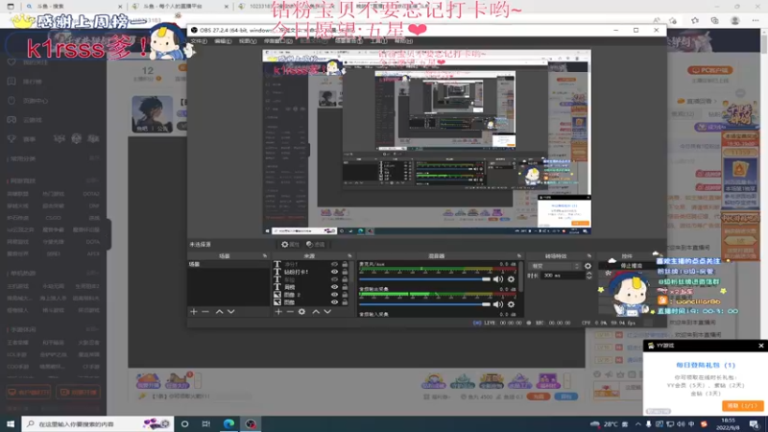
Task: Close the YY游戏 popup
Action: pos(760,346)
